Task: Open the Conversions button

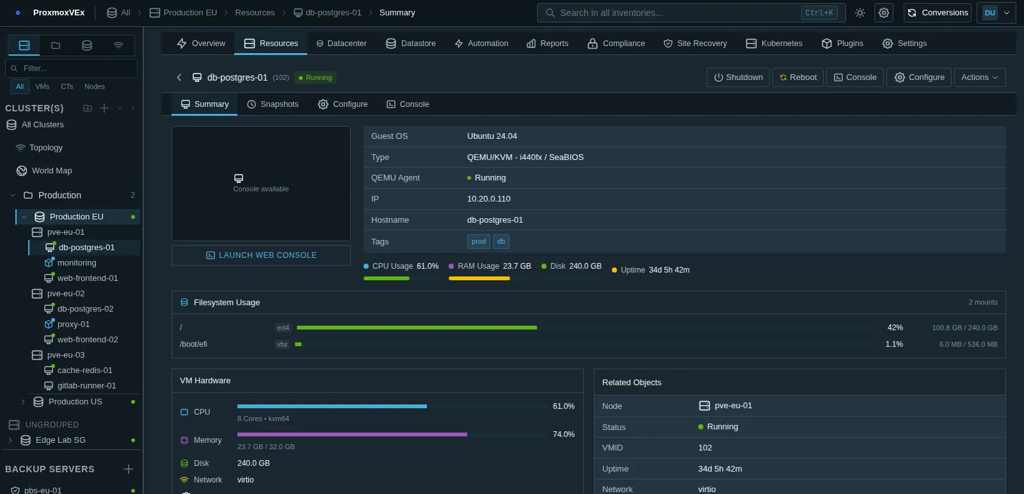Action: 938,13
